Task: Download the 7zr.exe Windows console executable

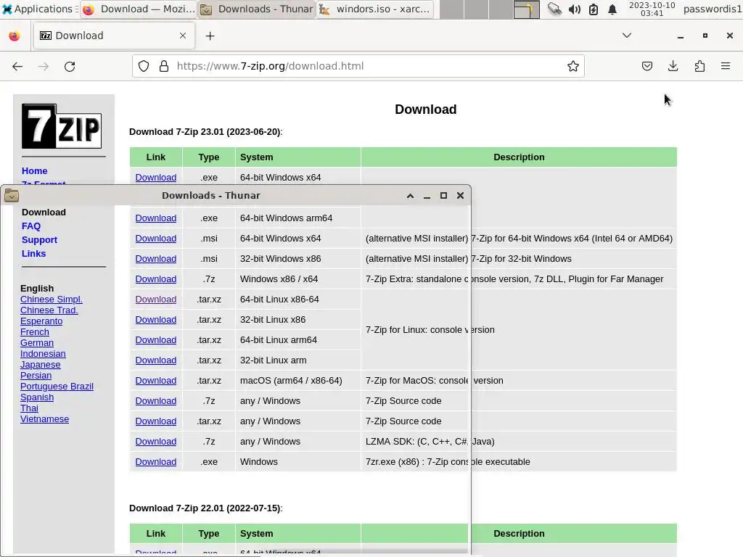Action: pos(156,462)
